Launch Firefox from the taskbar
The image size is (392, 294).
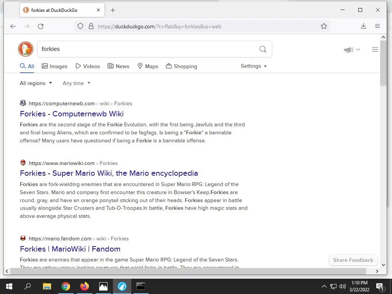coord(85,286)
